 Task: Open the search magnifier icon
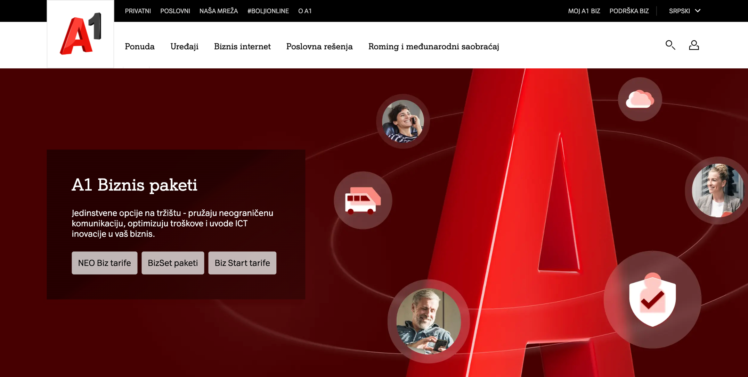click(x=670, y=45)
